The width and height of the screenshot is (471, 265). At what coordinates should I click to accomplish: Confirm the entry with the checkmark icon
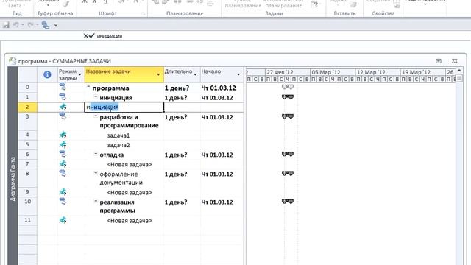[x=91, y=35]
